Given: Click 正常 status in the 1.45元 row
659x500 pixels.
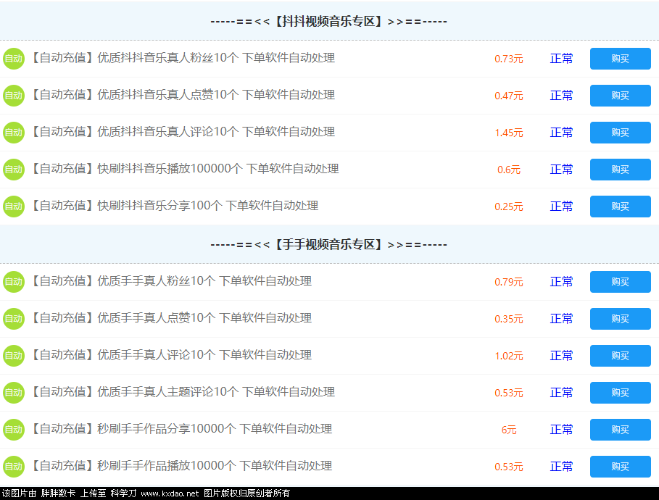Looking at the screenshot, I should tap(562, 133).
